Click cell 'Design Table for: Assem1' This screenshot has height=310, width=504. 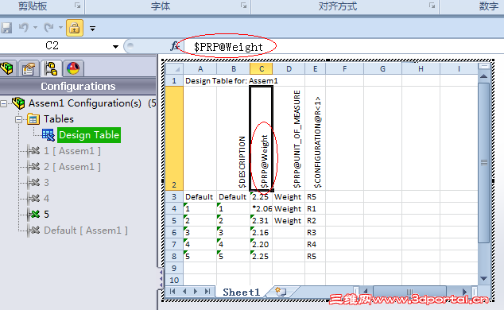(x=231, y=80)
